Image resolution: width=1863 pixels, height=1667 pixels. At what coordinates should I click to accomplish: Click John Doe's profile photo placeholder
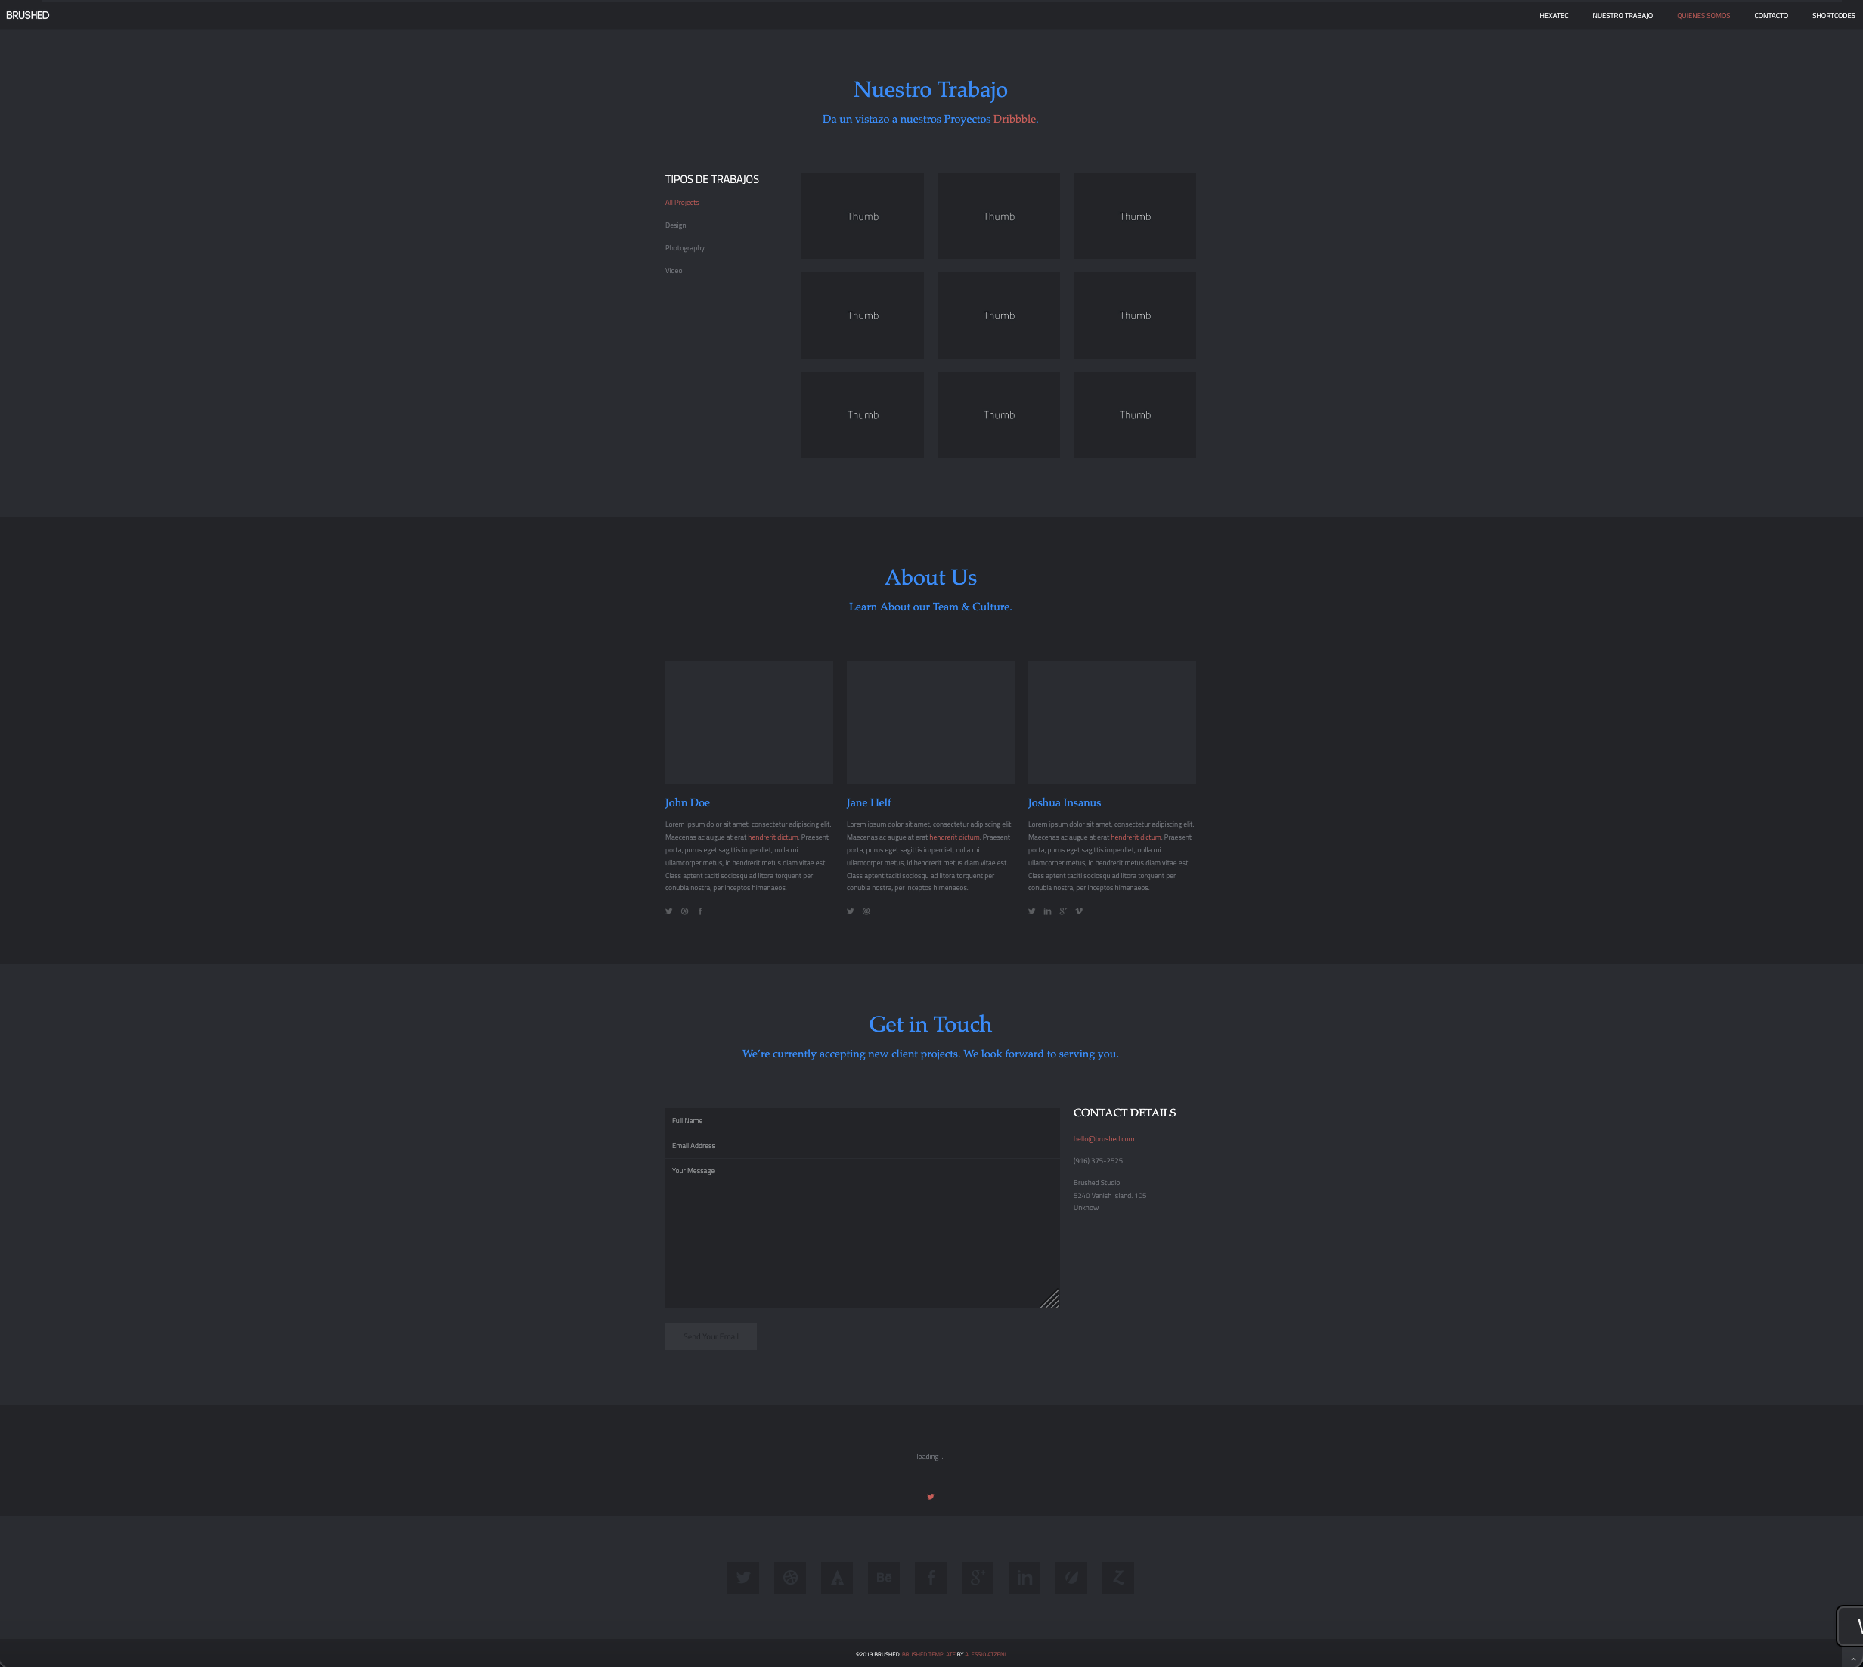coord(749,722)
